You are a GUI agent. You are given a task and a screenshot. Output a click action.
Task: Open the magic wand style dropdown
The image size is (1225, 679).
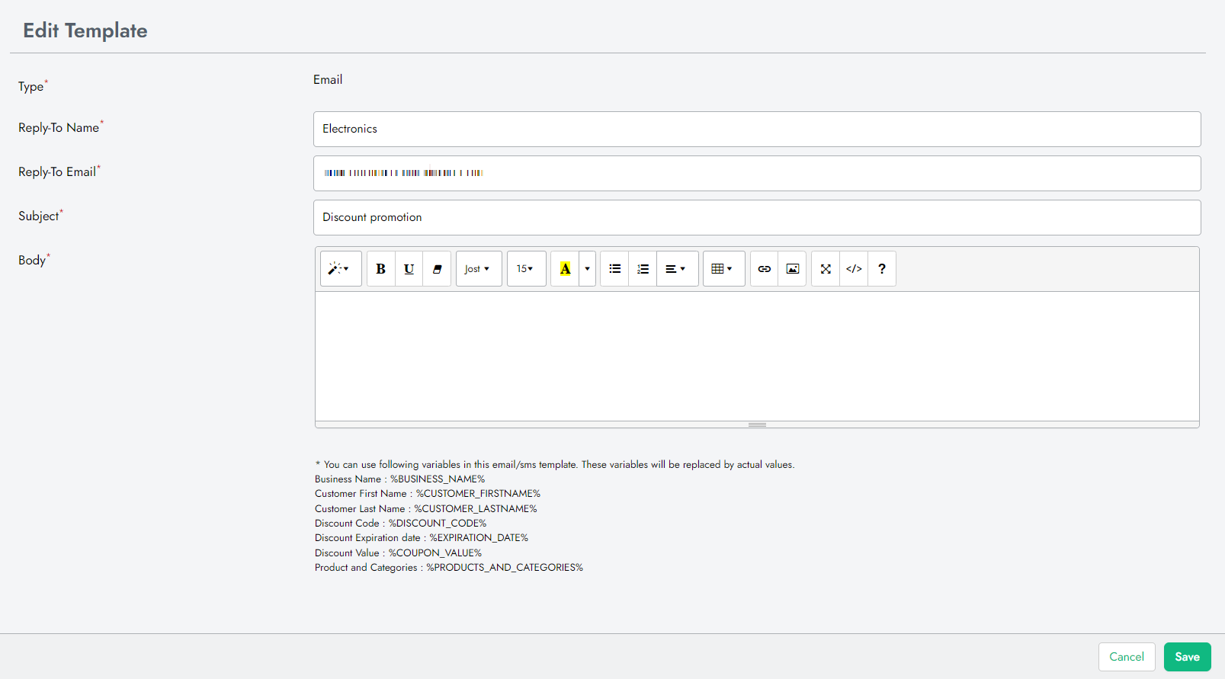(340, 269)
